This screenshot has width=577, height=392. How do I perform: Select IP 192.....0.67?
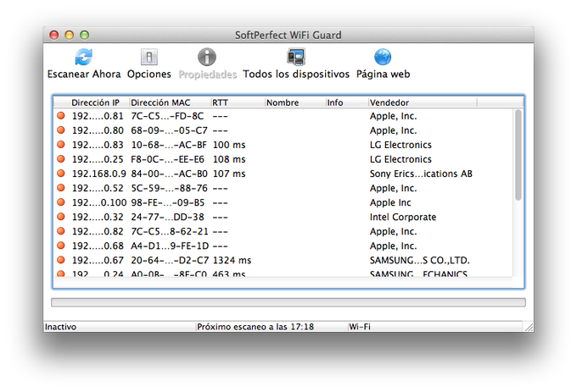(x=98, y=260)
